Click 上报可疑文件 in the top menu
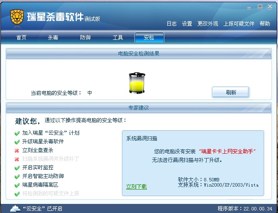278x213 pixels. point(239,24)
